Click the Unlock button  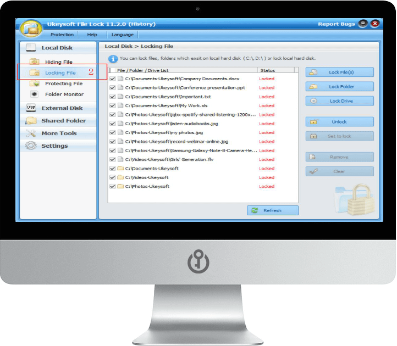click(339, 122)
